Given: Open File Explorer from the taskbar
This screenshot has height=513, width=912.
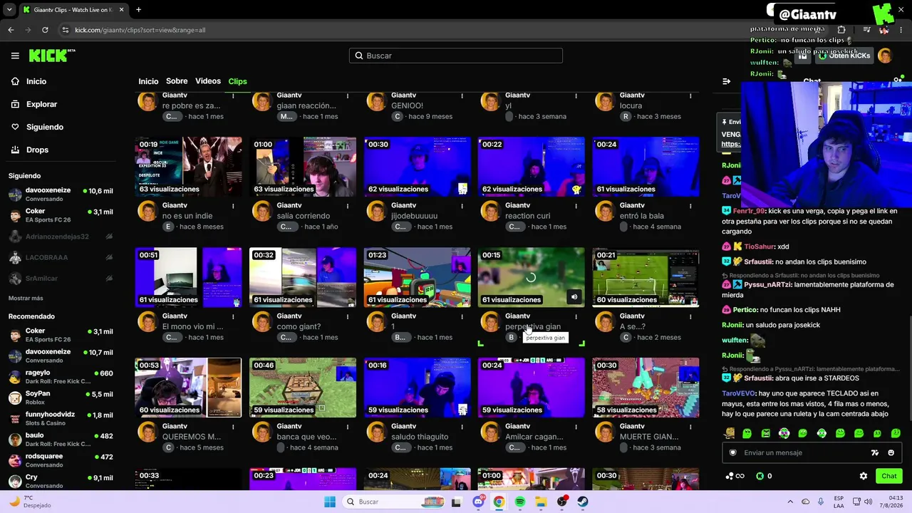Looking at the screenshot, I should coord(541,502).
